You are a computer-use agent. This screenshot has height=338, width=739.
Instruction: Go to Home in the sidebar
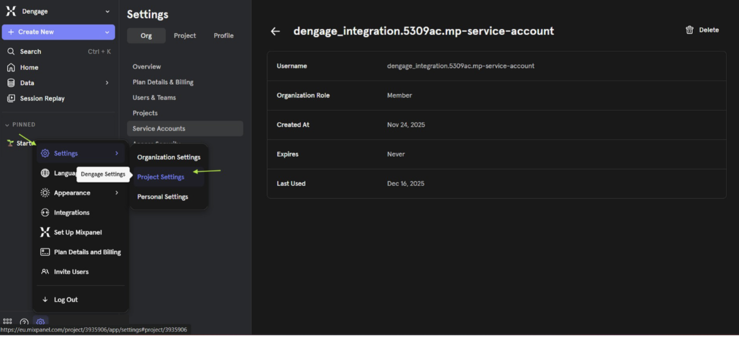(29, 67)
